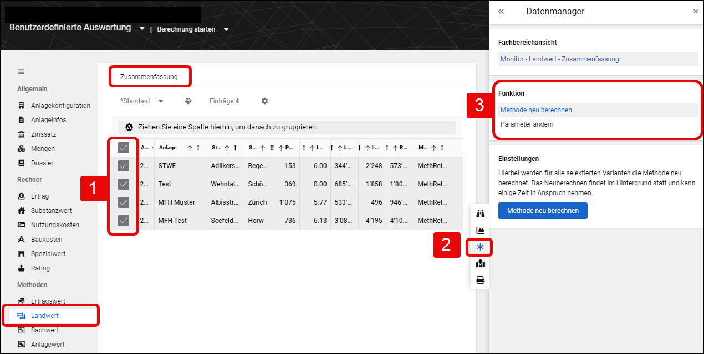Click the blue Methode neu berechnen button
The height and width of the screenshot is (354, 704).
(543, 211)
